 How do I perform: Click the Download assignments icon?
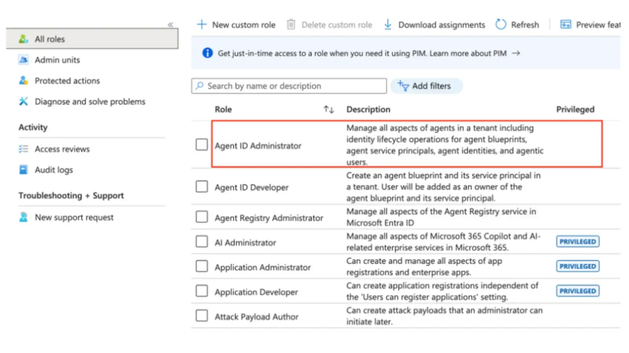tap(388, 24)
